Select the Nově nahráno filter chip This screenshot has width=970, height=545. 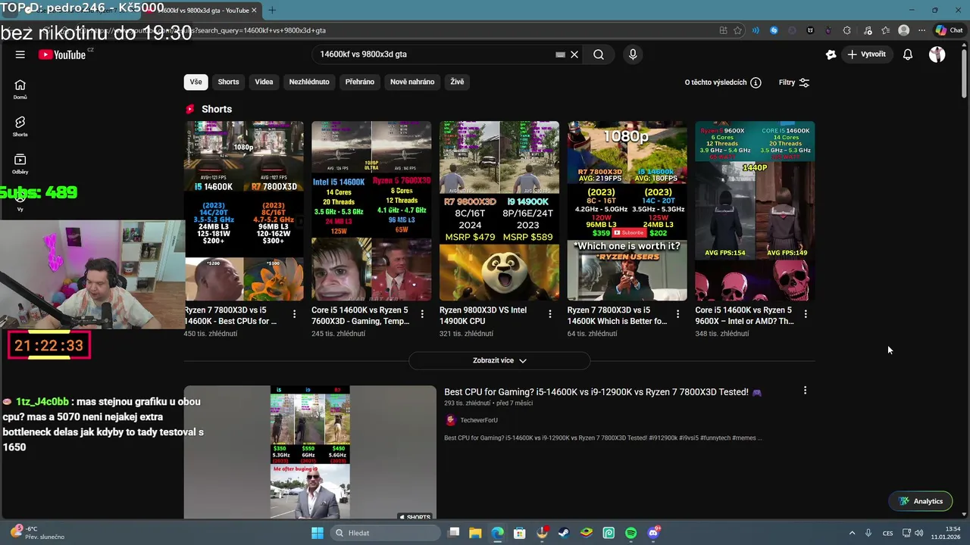[x=412, y=82]
